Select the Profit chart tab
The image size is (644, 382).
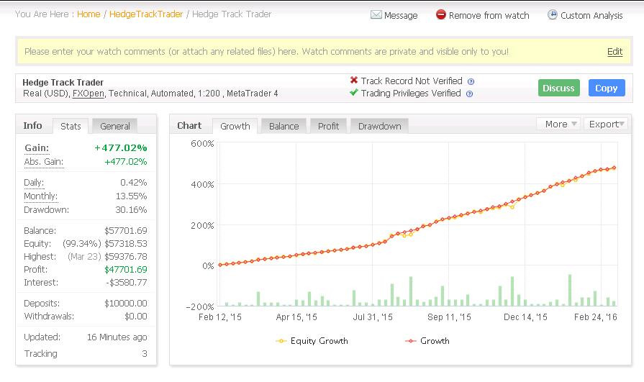[328, 126]
